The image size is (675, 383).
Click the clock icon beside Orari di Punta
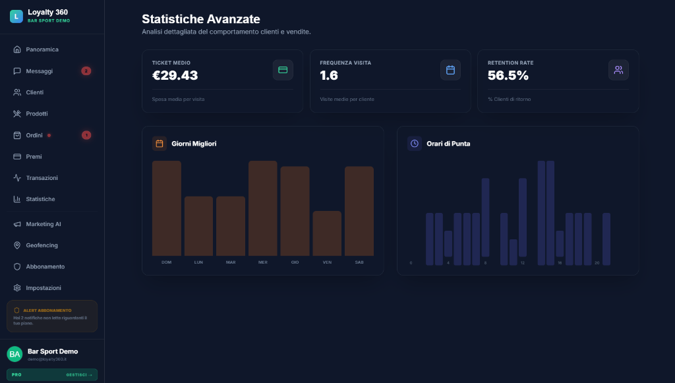[x=414, y=143]
